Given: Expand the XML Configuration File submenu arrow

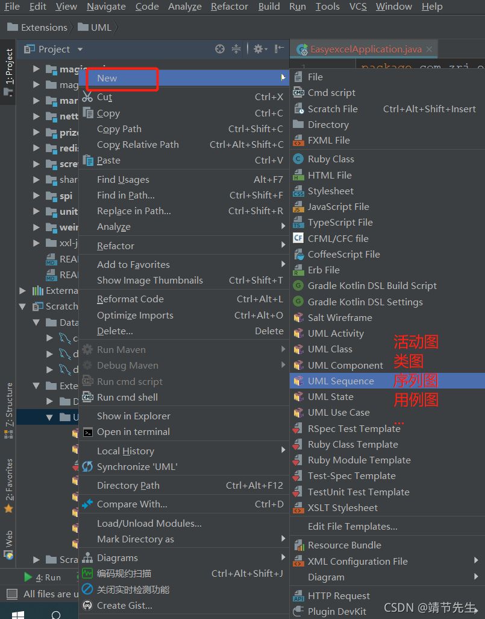Looking at the screenshot, I should pos(477,560).
